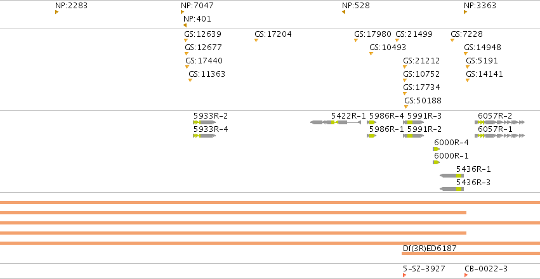Click the GS:17204 text label
The width and height of the screenshot is (540, 279).
coord(273,34)
